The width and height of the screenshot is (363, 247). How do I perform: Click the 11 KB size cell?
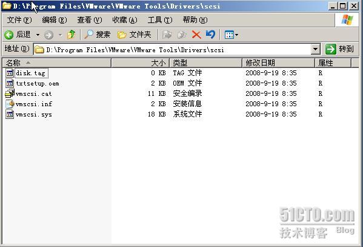pos(157,93)
